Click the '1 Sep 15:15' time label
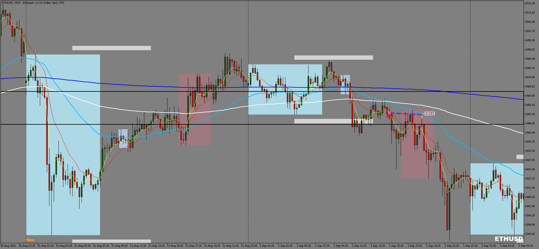 pyautogui.click(x=396, y=246)
